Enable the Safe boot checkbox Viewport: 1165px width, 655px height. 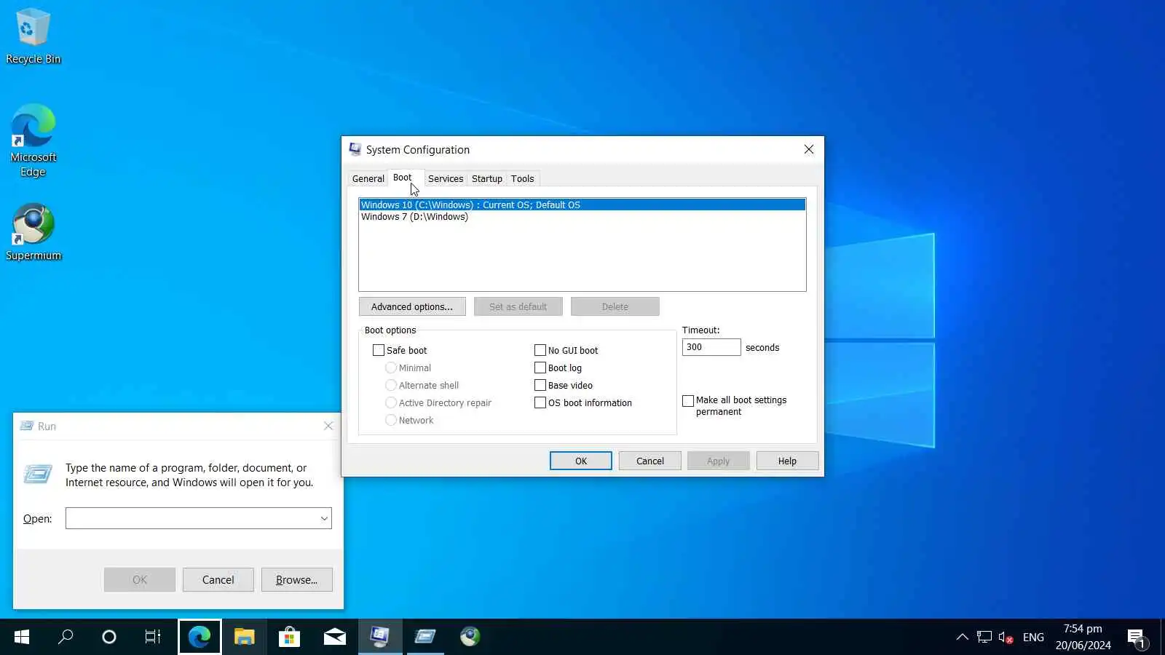tap(379, 350)
